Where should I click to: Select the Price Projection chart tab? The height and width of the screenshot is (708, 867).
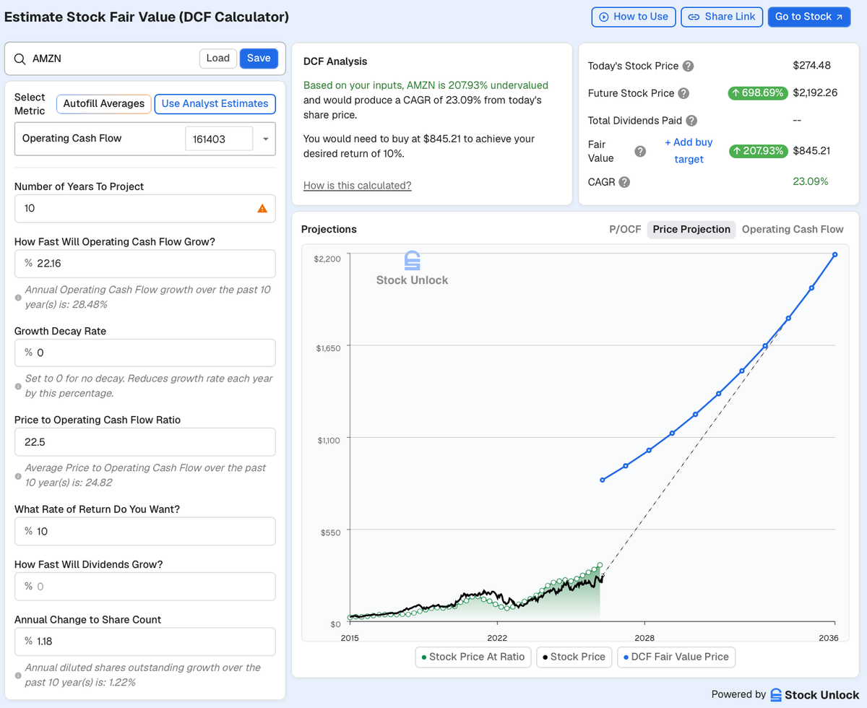click(x=691, y=229)
